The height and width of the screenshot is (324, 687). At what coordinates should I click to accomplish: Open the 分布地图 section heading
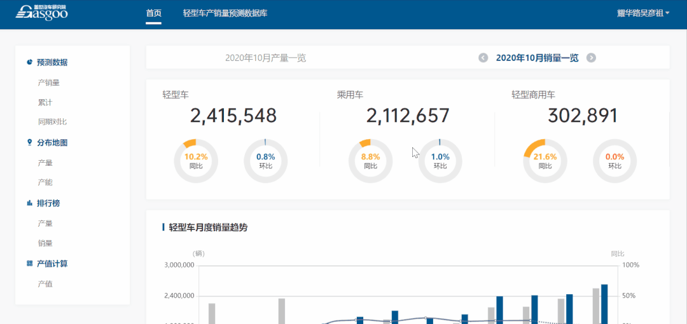point(53,143)
